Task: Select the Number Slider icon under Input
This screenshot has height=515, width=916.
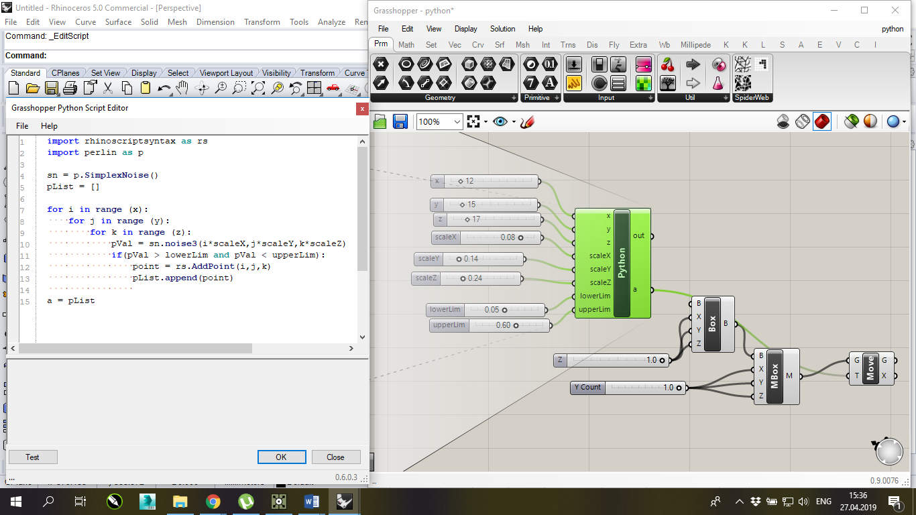Action: pyautogui.click(x=574, y=65)
